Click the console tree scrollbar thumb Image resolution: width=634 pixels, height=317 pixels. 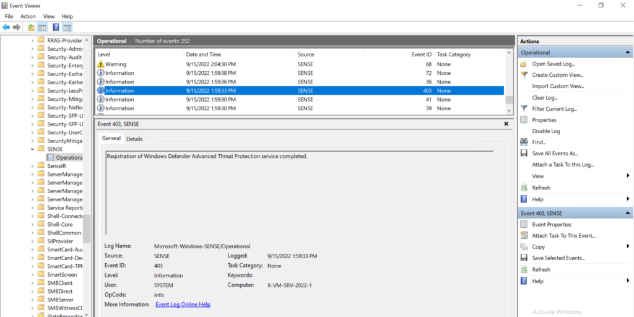[87, 228]
